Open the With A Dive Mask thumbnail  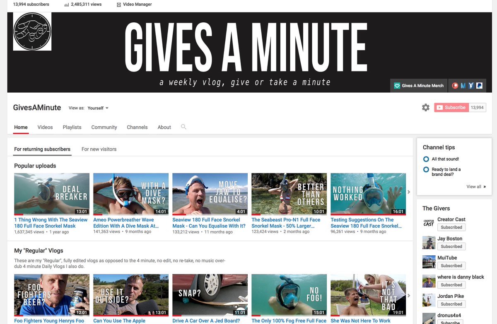tap(131, 194)
